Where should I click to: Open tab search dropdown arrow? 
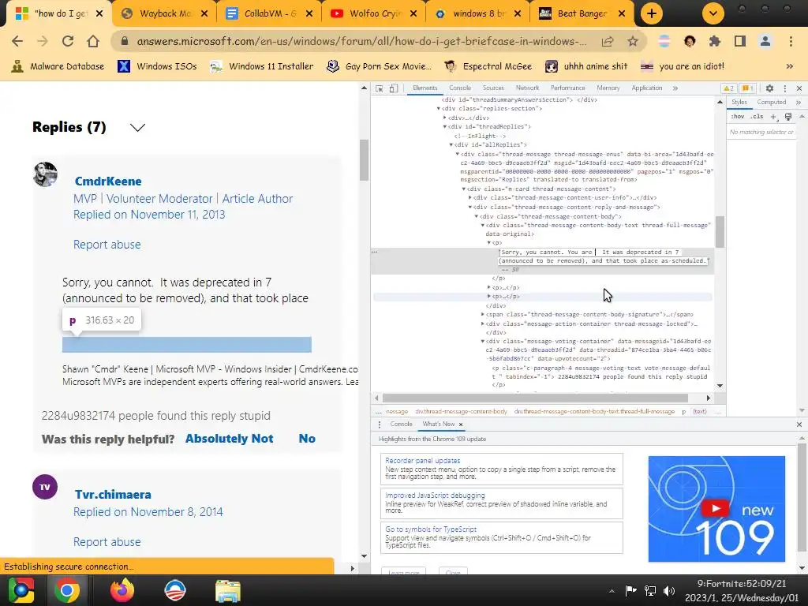(713, 13)
